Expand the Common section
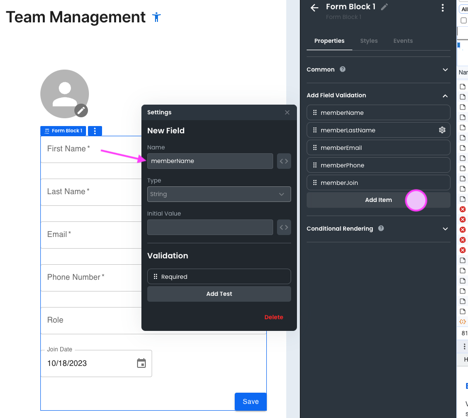The width and height of the screenshot is (468, 418). click(445, 70)
